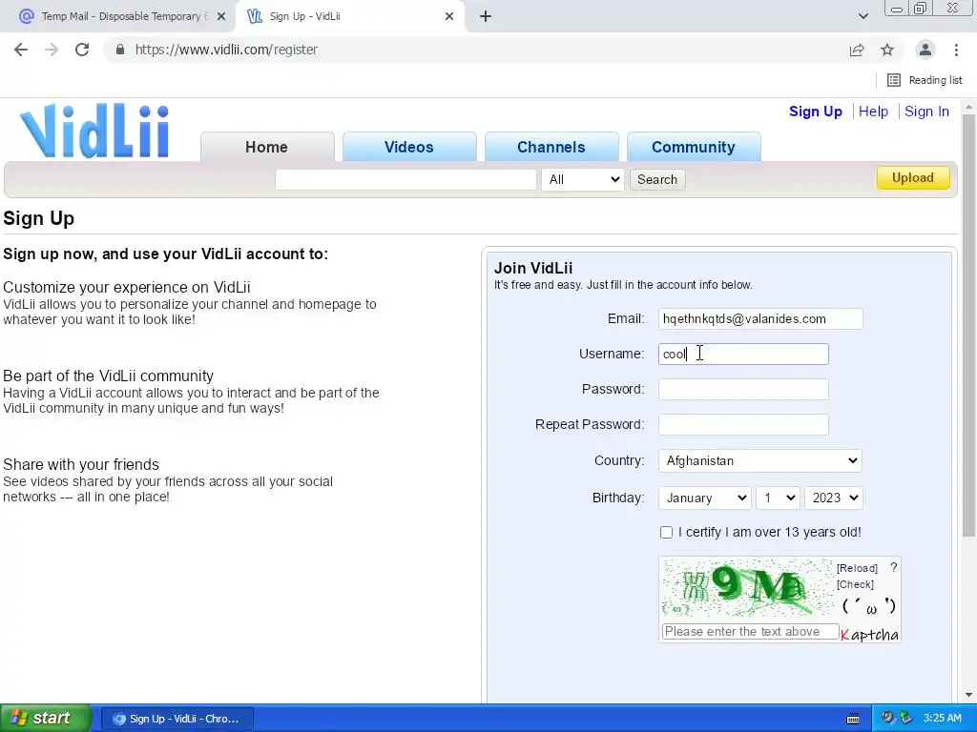This screenshot has width=977, height=732.
Task: Close the Temp Mail tab
Action: [x=221, y=17]
